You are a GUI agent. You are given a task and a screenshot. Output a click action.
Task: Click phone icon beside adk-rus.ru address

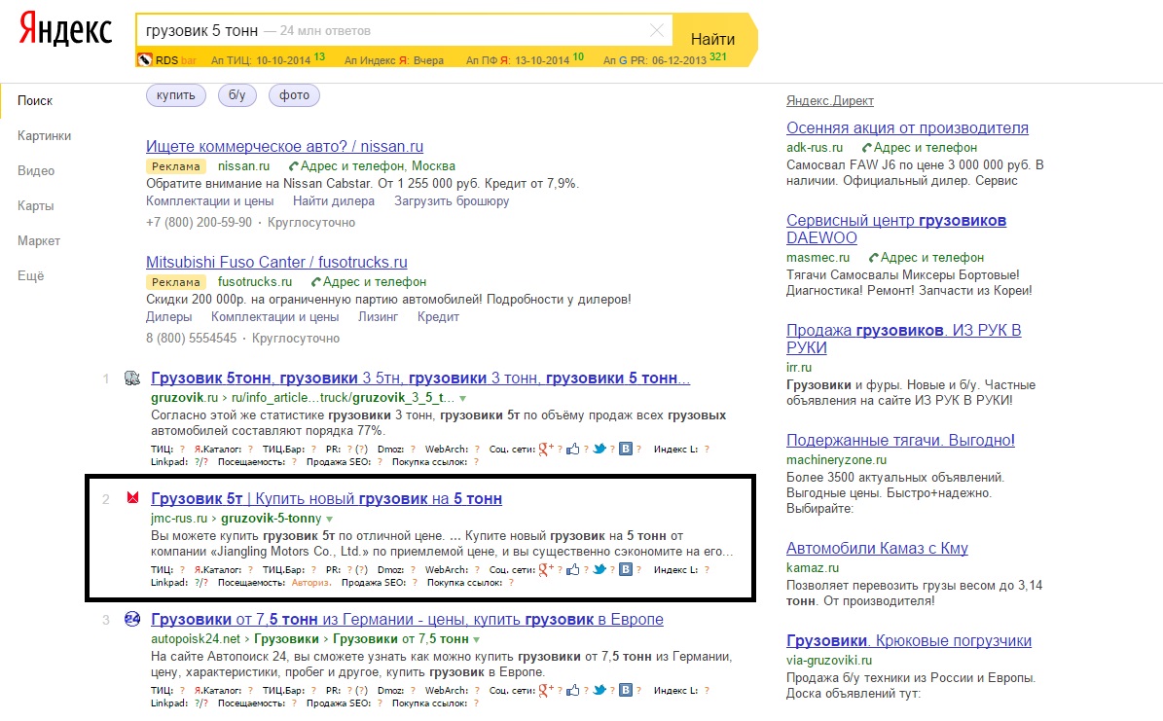point(866,148)
